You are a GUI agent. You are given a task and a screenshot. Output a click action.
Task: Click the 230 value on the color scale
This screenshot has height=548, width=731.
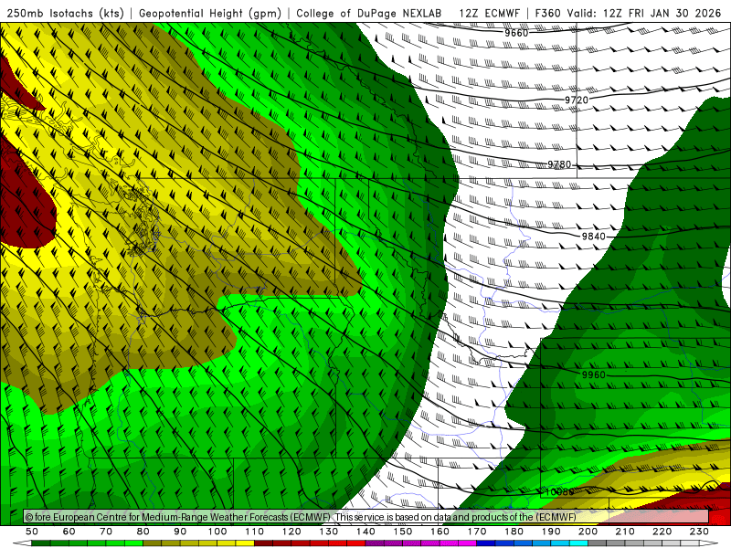click(699, 532)
